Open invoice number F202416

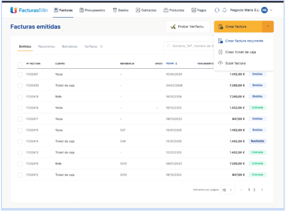[x=32, y=163]
